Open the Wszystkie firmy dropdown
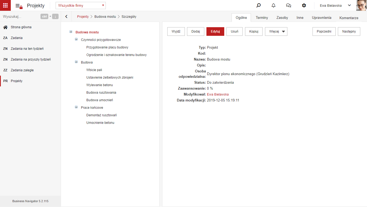 coord(81,5)
